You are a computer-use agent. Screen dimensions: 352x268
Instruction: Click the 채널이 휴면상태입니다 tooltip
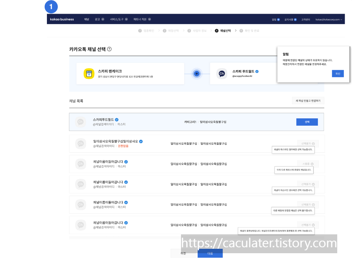pyautogui.click(x=276, y=231)
